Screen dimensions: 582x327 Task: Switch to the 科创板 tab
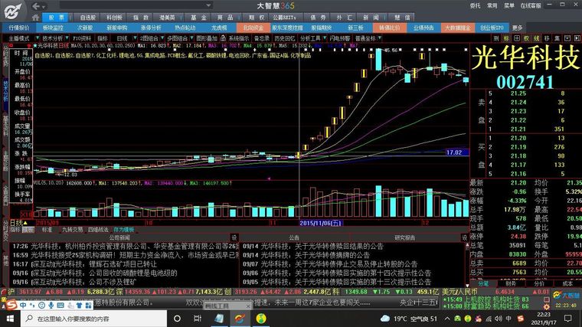[114, 18]
